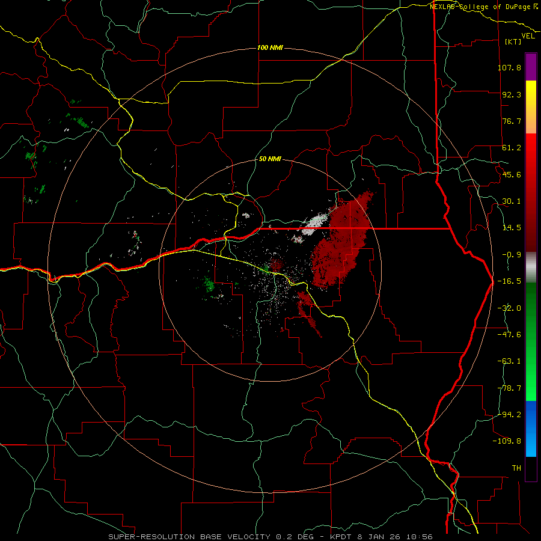Click the footer product title SUPER-RESOLUTION BASE VELOCITY
Image resolution: width=541 pixels, height=541 pixels.
[x=189, y=537]
